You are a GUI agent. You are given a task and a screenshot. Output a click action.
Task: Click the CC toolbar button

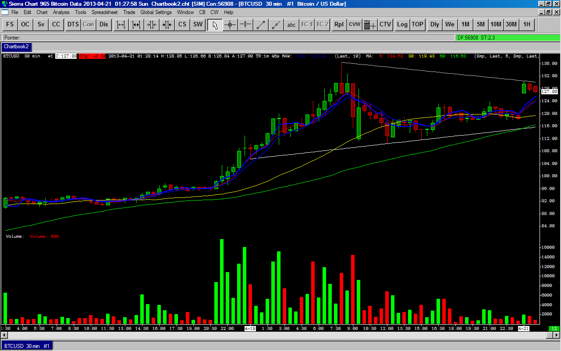click(x=56, y=25)
